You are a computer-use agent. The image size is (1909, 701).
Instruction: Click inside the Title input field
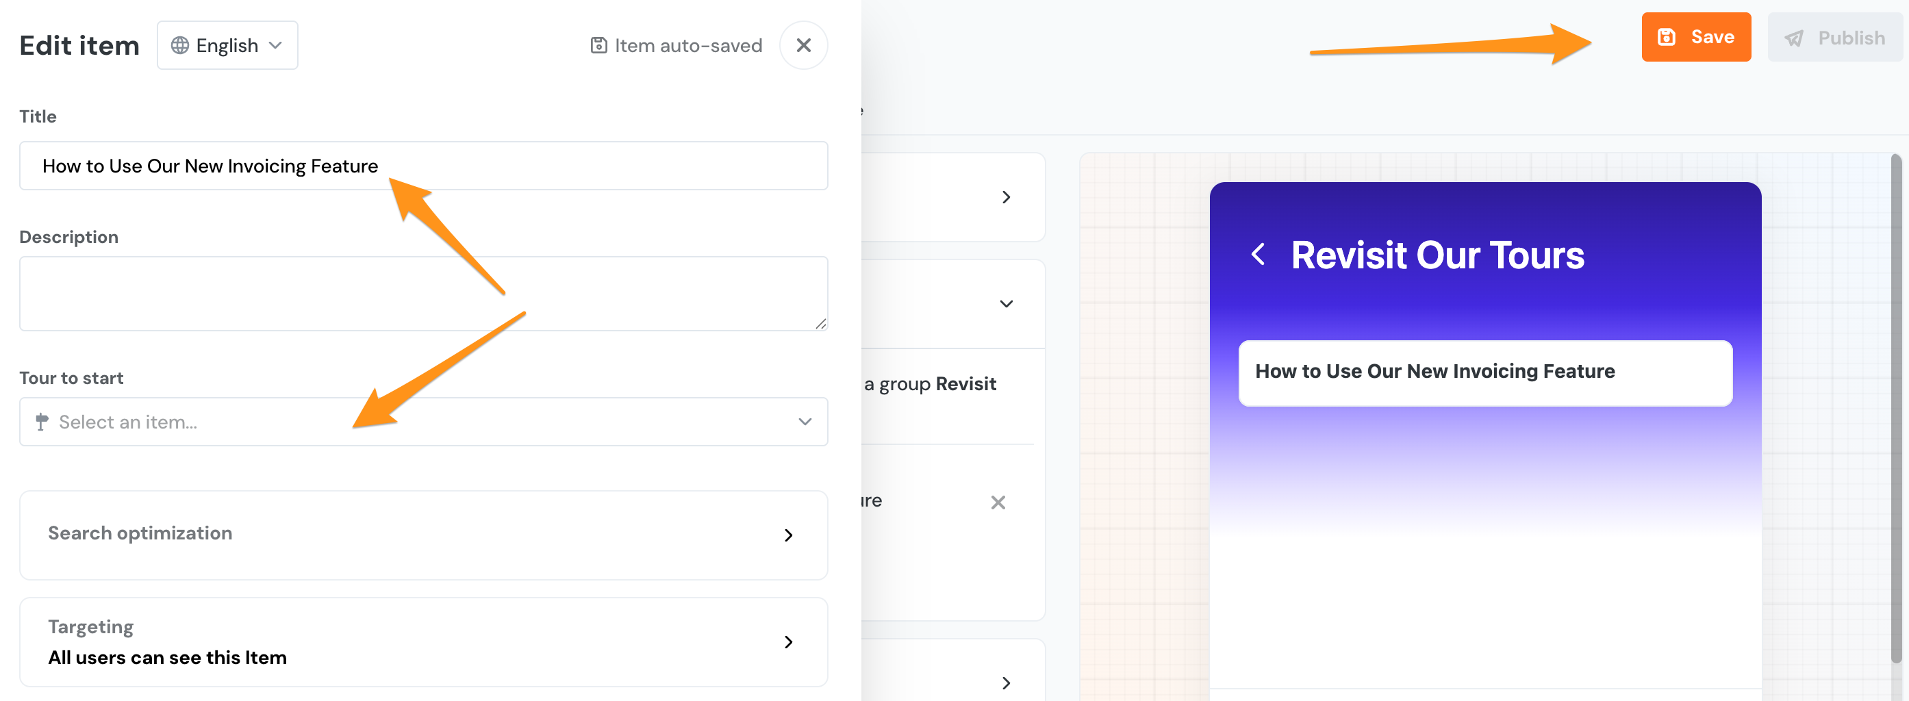click(423, 165)
